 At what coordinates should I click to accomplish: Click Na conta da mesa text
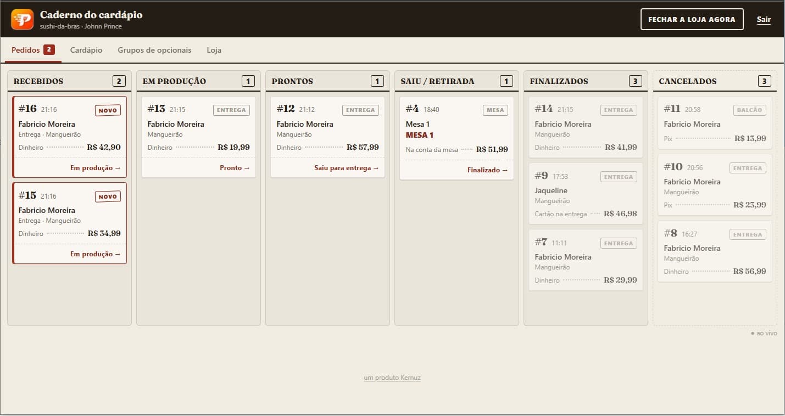(432, 150)
